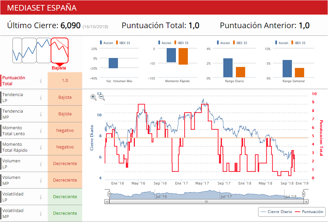The height and width of the screenshot is (222, 328).
Task: Click the Rango Semanal chart caption
Action: [294, 81]
